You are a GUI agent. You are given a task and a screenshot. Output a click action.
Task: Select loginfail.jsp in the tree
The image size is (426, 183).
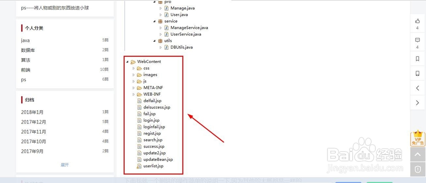click(154, 127)
